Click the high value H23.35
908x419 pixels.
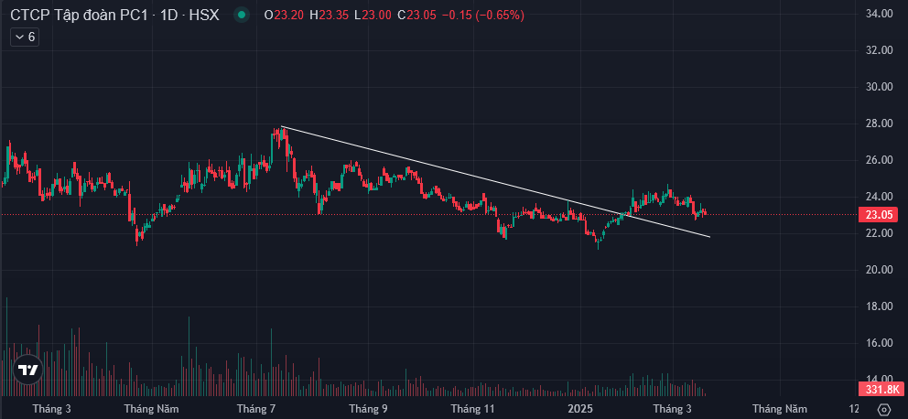[329, 16]
